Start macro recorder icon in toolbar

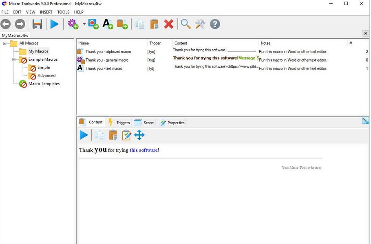pos(93,24)
